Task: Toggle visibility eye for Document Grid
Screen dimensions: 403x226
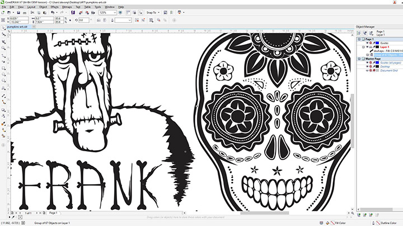Action: (367, 70)
